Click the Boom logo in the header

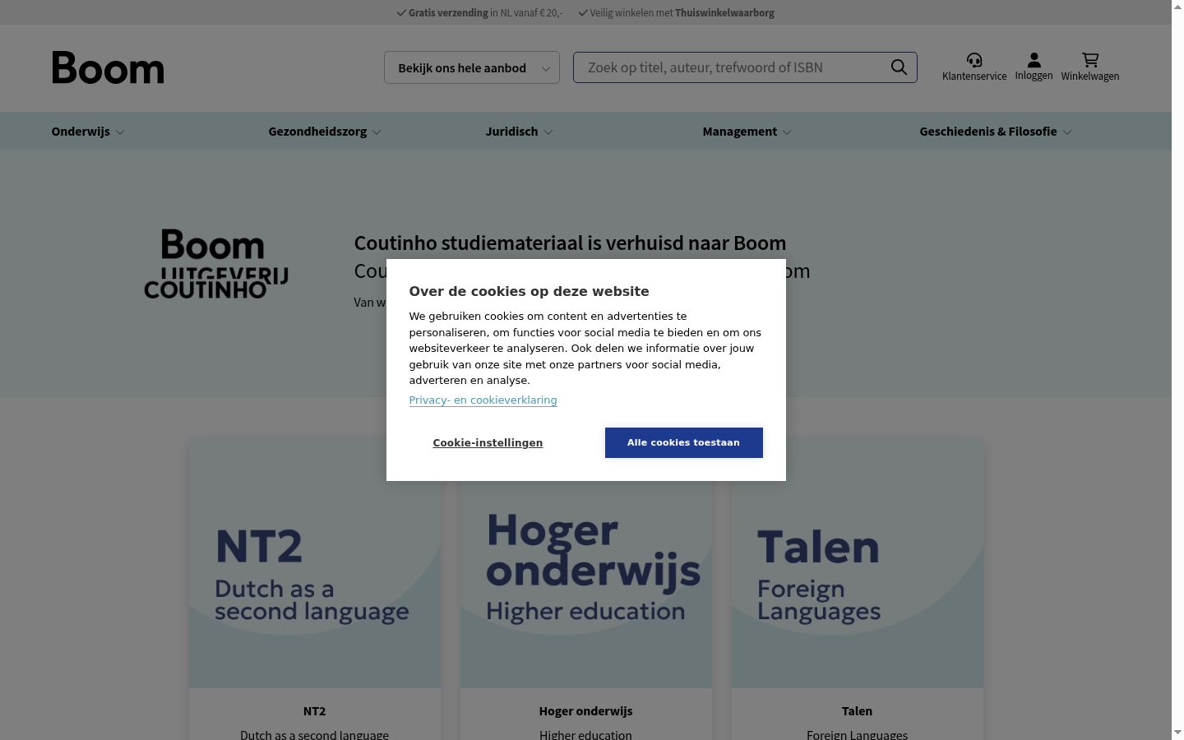point(108,67)
